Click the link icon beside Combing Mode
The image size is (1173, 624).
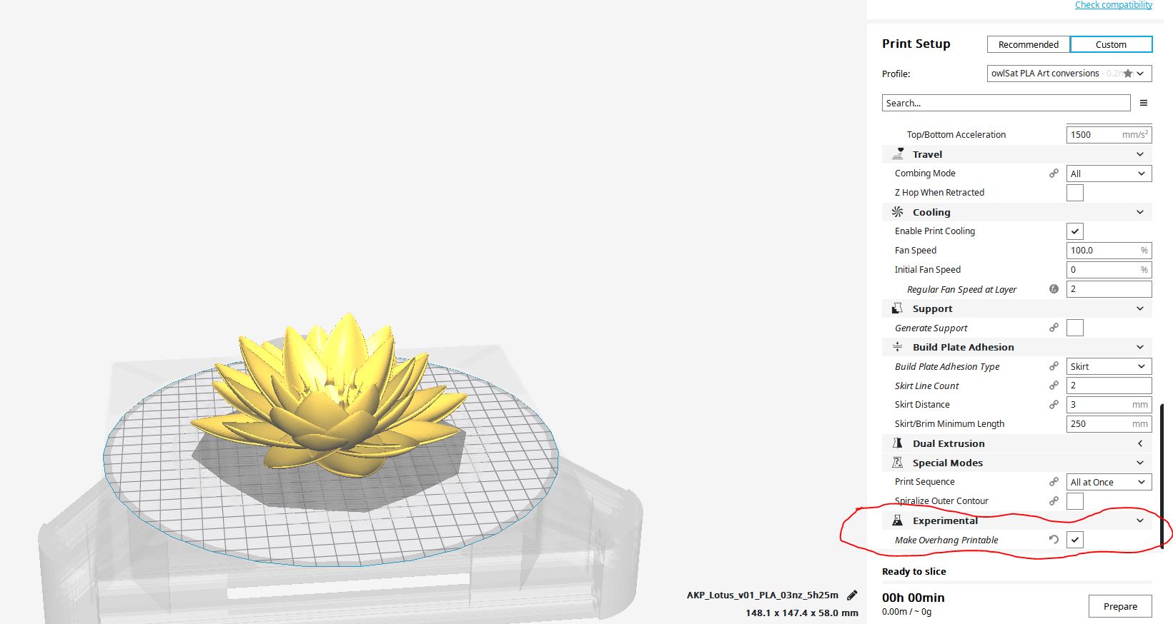pyautogui.click(x=1054, y=173)
